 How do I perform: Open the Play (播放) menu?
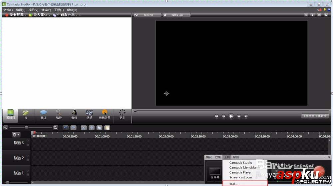pyautogui.click(x=46, y=10)
